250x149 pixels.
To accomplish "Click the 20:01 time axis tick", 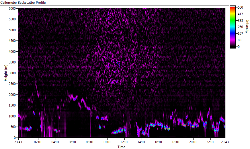I will [193, 142].
